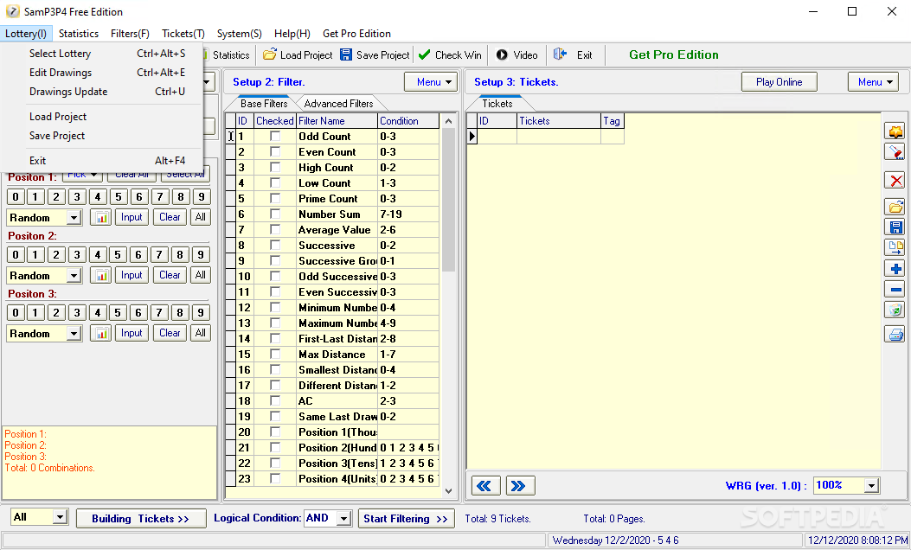
Task: Check the Prime Count filter
Action: click(x=275, y=199)
